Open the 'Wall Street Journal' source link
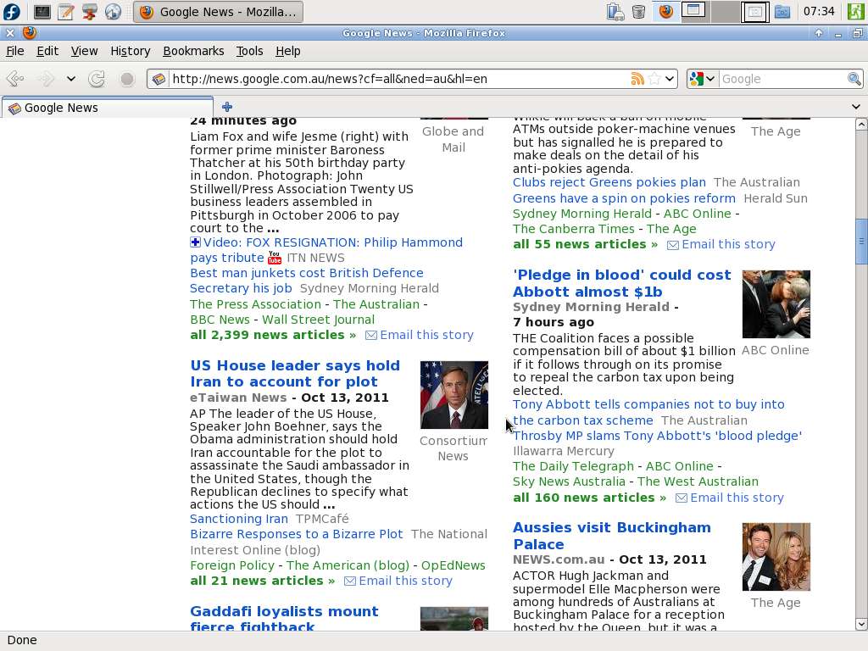 [319, 320]
